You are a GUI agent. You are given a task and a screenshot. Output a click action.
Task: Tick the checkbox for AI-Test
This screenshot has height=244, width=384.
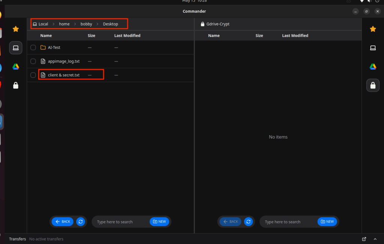33,48
